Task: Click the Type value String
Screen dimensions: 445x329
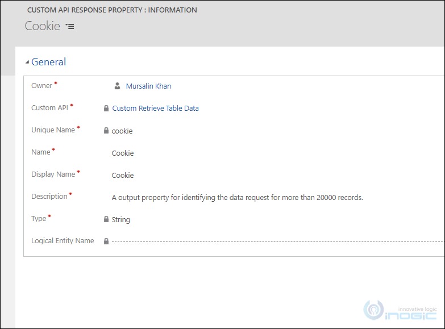Action: point(120,220)
